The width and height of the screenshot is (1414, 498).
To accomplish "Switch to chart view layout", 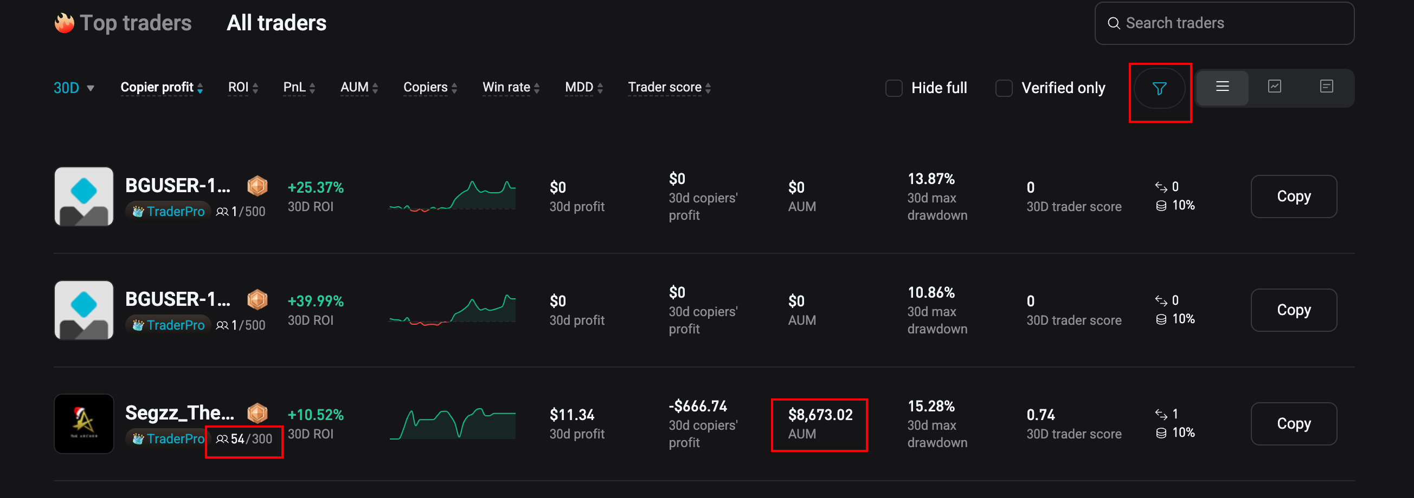I will tap(1274, 87).
